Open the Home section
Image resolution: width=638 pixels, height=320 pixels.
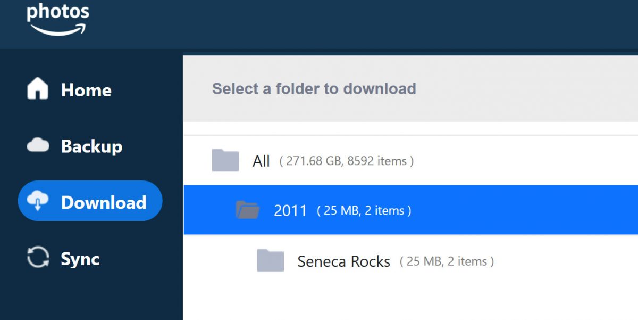pos(86,90)
